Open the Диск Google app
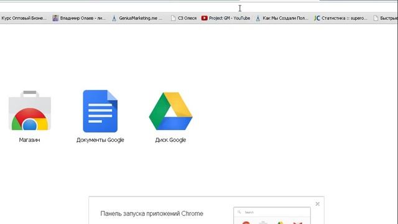Image resolution: width=398 pixels, height=224 pixels. point(170,111)
